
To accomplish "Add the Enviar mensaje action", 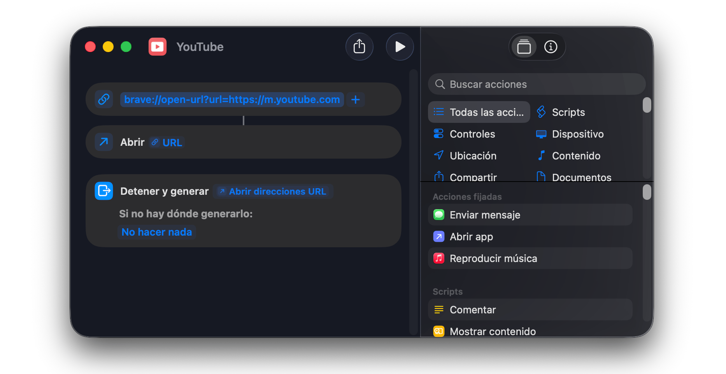I will (x=530, y=215).
